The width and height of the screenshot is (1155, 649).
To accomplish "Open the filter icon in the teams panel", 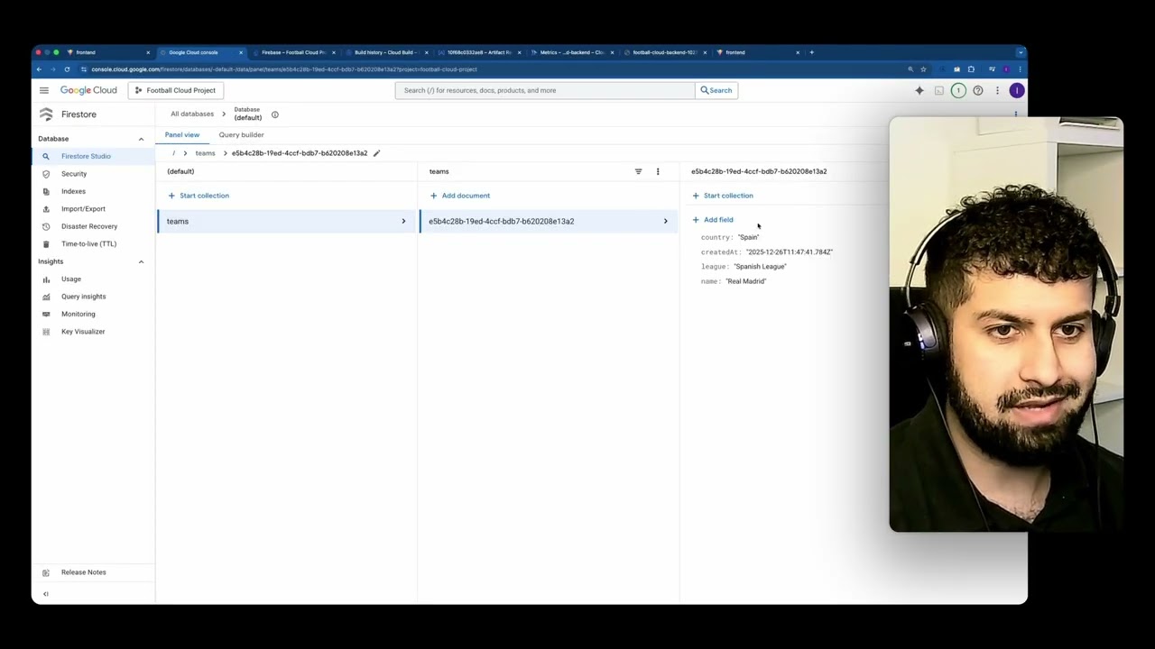I will tap(638, 171).
